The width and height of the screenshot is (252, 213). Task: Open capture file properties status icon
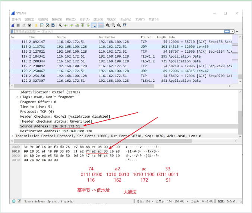(x=19, y=201)
